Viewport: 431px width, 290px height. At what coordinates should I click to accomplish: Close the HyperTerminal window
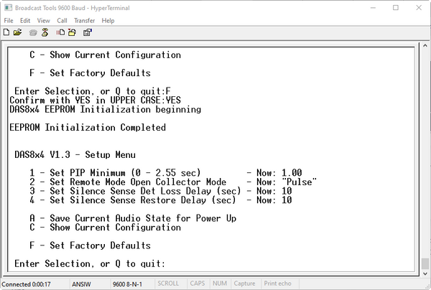[x=419, y=8]
